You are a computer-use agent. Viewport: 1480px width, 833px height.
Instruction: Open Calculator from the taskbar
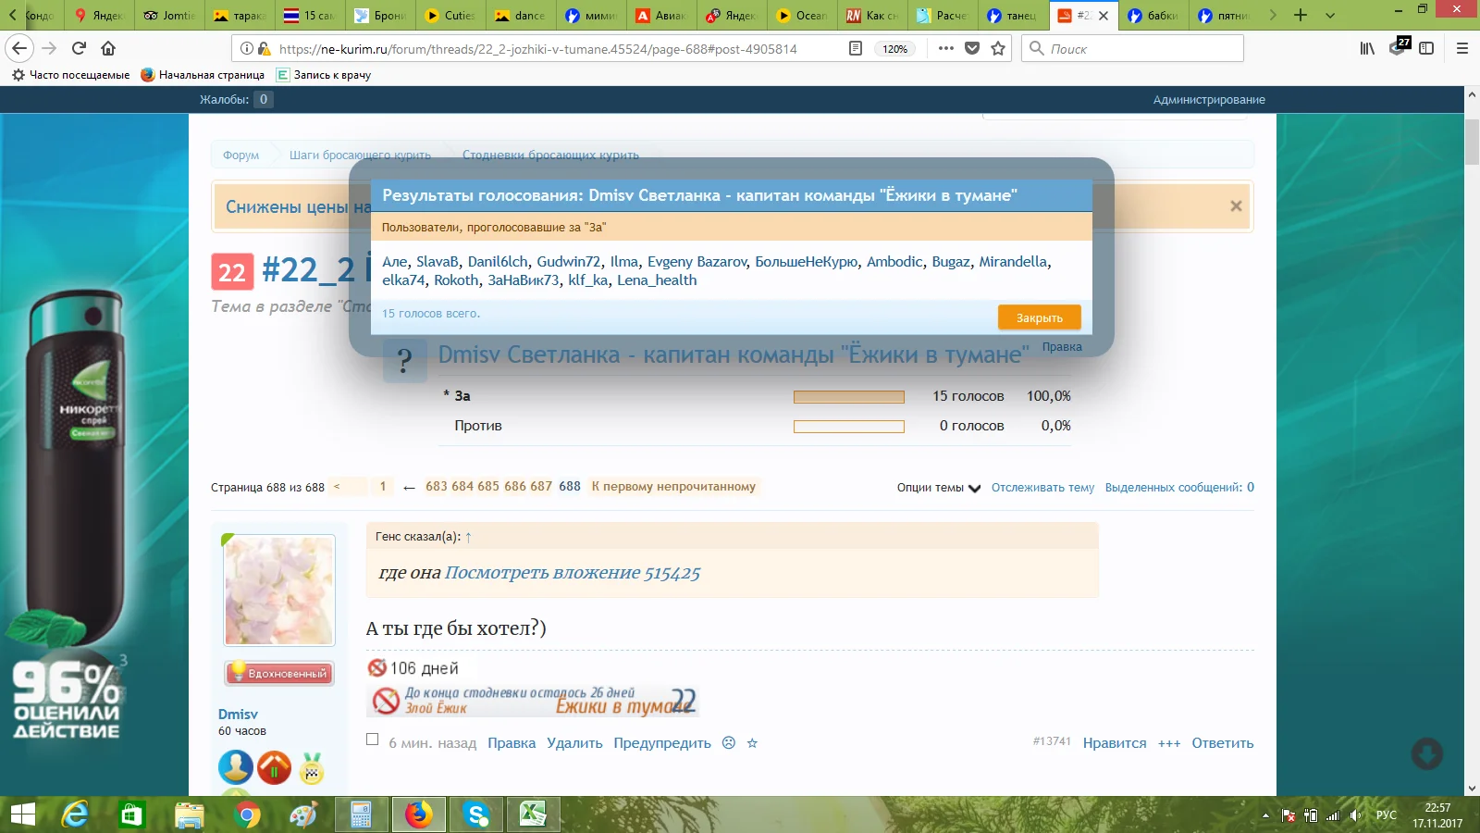point(362,814)
